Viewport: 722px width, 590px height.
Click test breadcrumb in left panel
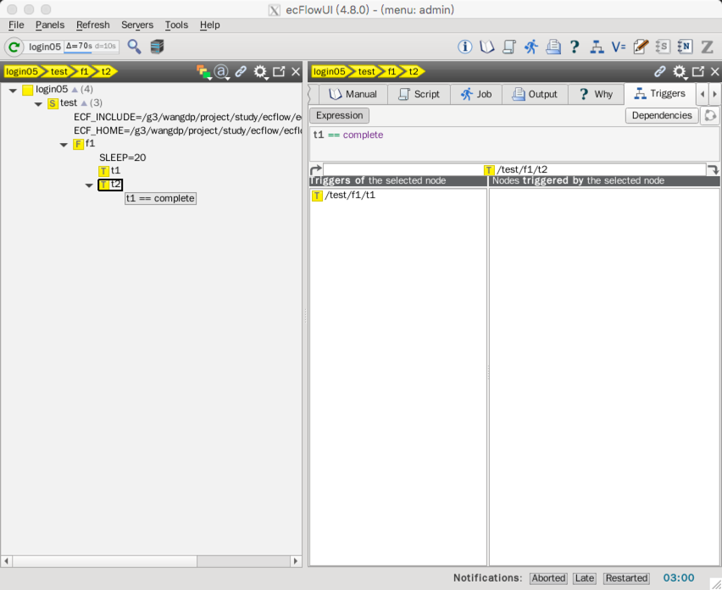click(59, 72)
